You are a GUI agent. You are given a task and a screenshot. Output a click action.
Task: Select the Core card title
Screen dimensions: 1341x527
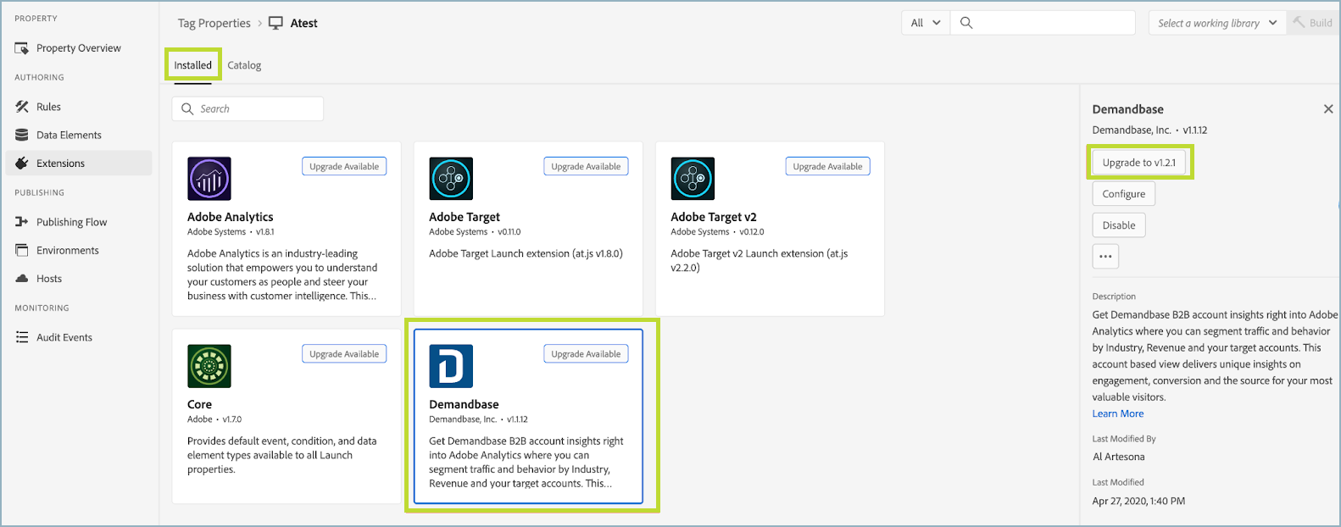(200, 404)
